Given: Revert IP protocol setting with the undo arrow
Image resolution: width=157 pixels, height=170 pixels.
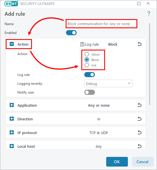Looking at the screenshot, I should click(140, 132).
